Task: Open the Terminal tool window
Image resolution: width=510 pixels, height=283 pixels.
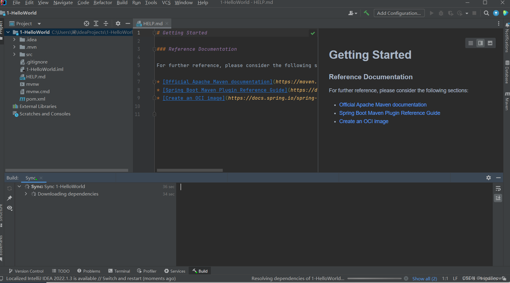Action: (119, 271)
